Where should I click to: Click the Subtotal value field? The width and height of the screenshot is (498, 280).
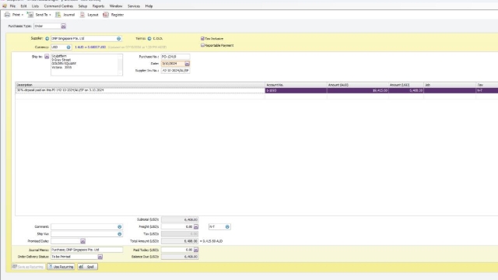[x=180, y=219]
